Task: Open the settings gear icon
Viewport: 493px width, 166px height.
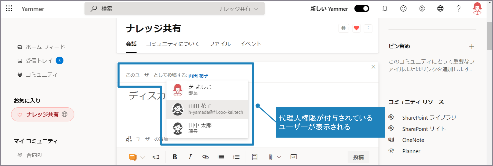Action: click(422, 8)
